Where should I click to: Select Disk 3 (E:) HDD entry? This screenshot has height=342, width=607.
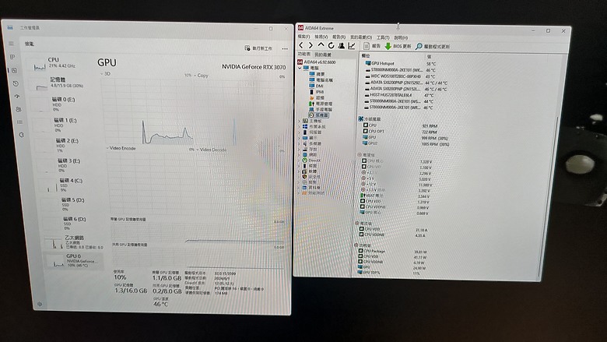point(70,165)
